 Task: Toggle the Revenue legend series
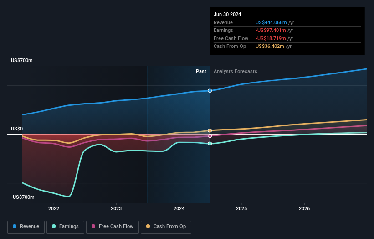(26, 227)
